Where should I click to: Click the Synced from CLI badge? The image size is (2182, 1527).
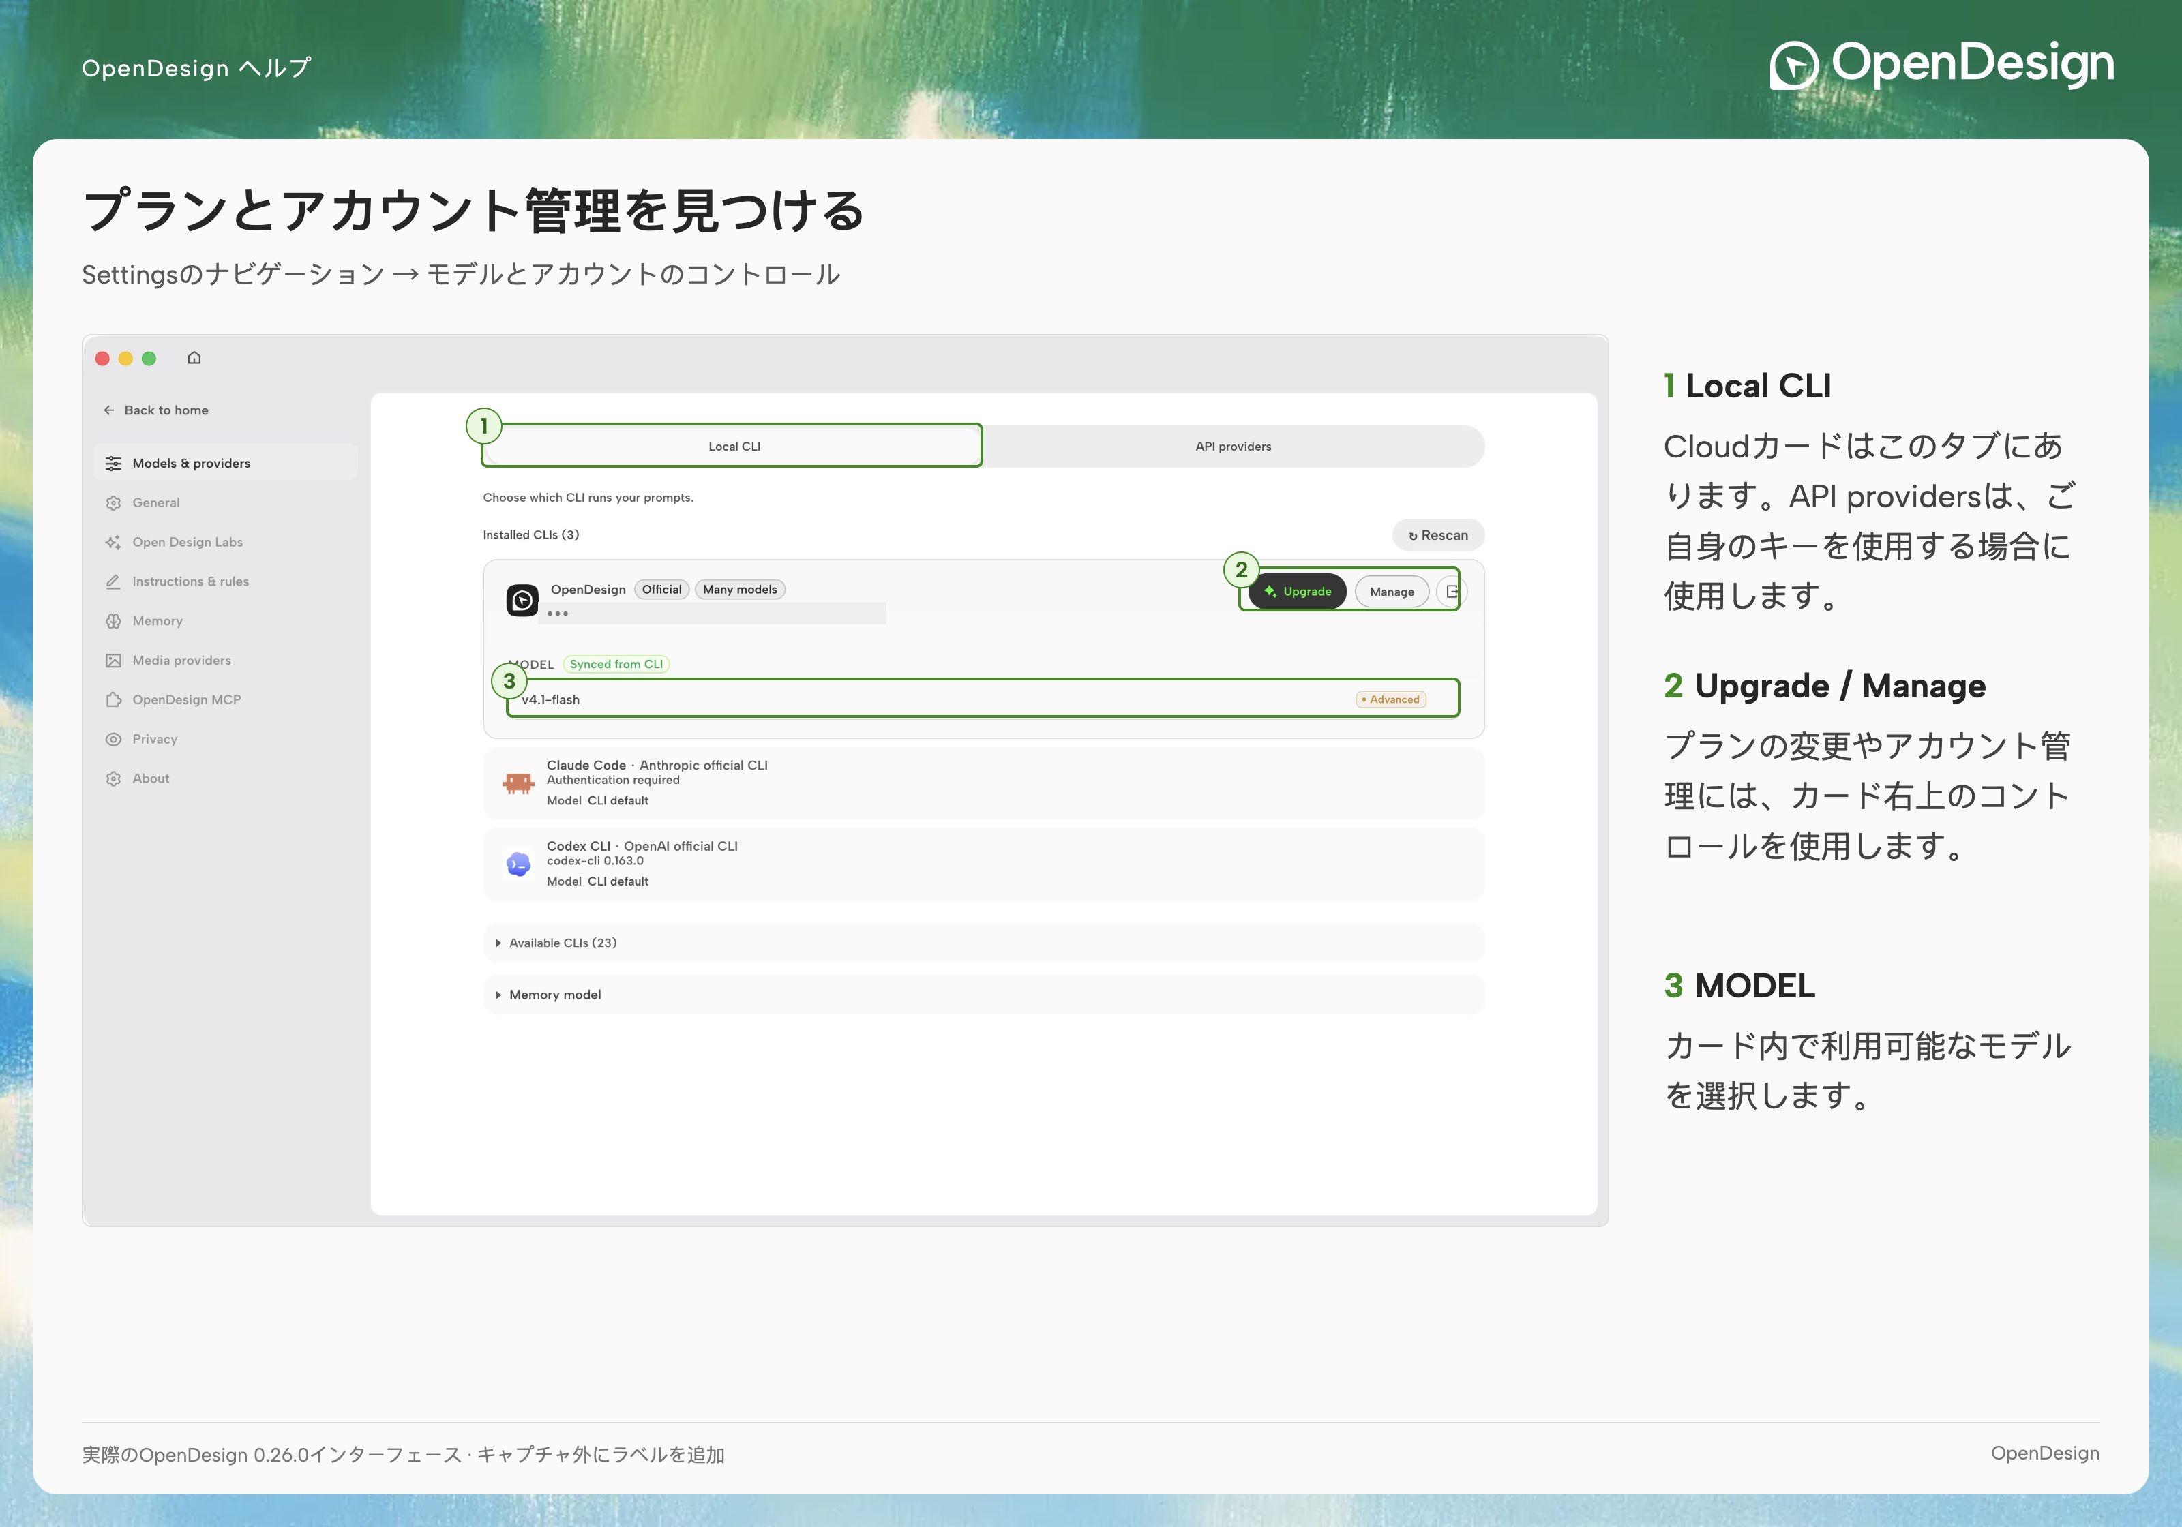[616, 664]
